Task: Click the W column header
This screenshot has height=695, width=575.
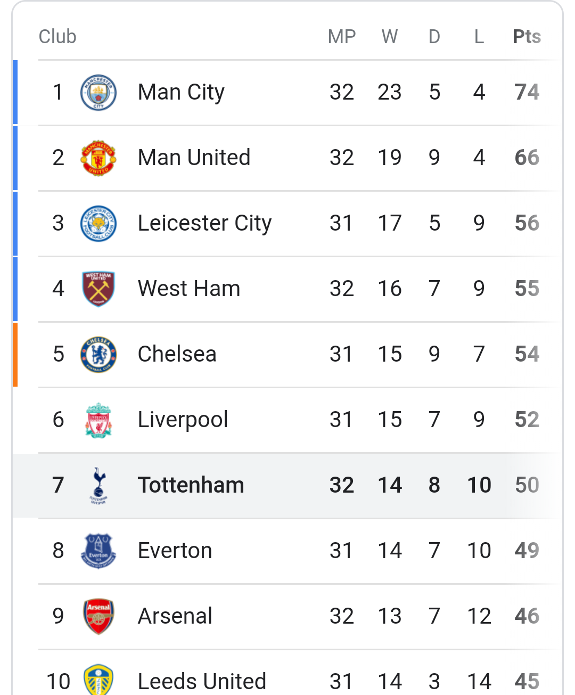Action: (390, 37)
